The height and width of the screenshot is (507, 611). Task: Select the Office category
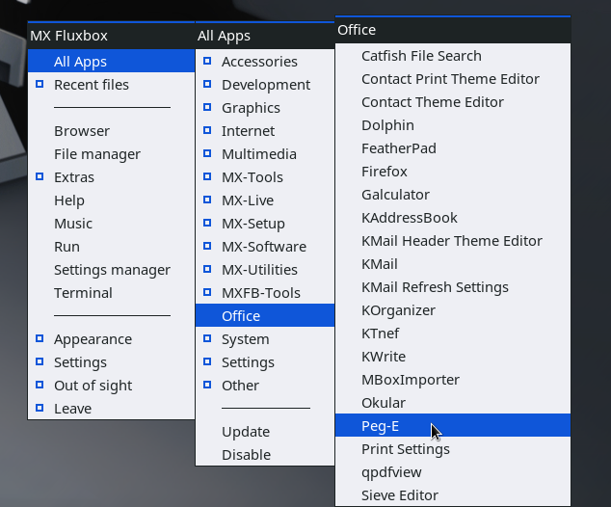pyautogui.click(x=265, y=315)
